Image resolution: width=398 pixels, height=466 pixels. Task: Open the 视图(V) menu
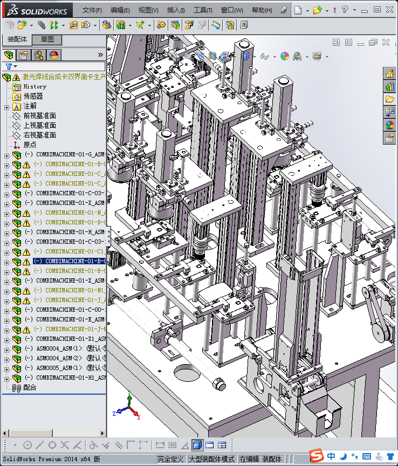(148, 10)
